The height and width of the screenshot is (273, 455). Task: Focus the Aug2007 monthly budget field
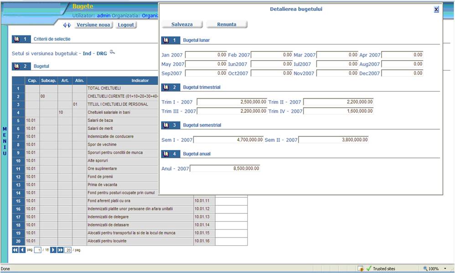[402, 64]
